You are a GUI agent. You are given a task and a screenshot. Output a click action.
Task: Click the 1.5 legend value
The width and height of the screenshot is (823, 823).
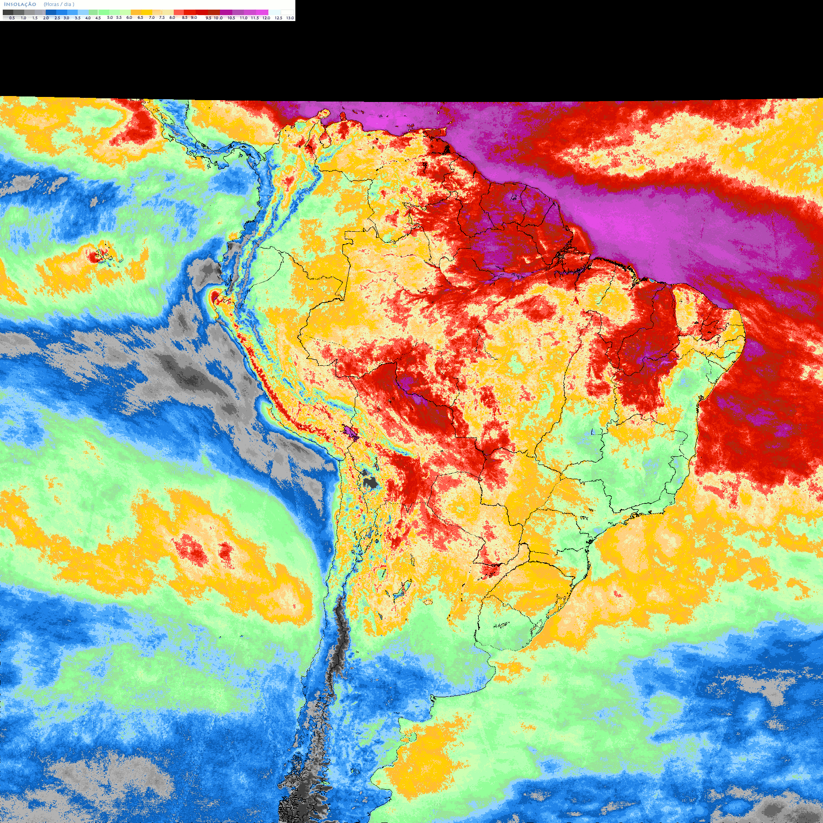[35, 18]
